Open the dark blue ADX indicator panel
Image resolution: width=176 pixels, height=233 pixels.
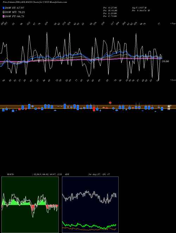click(x=90, y=205)
